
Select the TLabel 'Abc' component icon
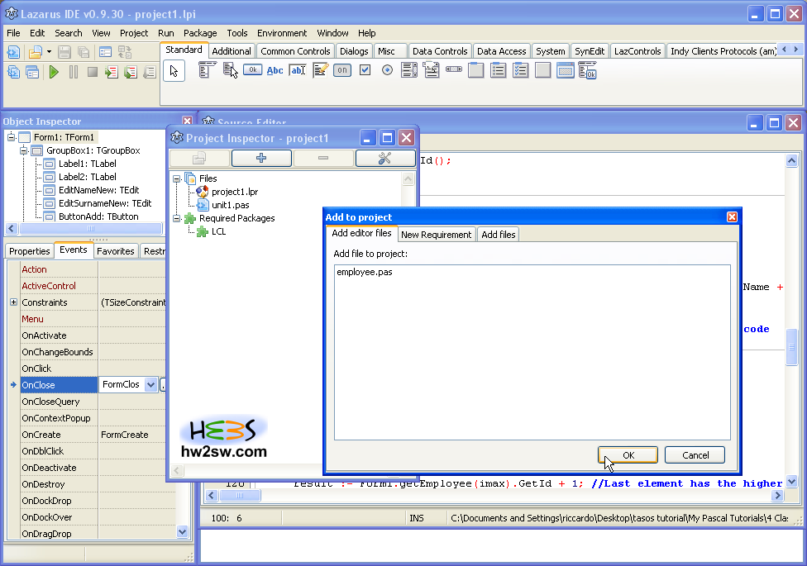pyautogui.click(x=275, y=70)
